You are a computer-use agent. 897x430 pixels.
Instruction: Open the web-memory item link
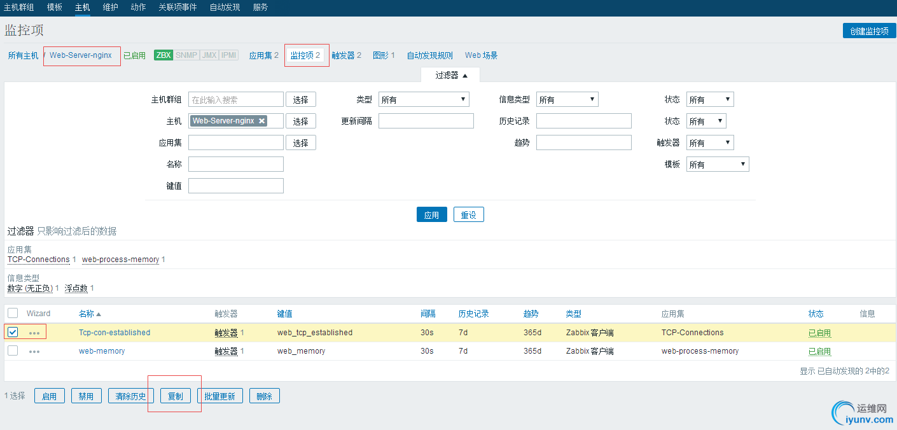[x=102, y=350]
